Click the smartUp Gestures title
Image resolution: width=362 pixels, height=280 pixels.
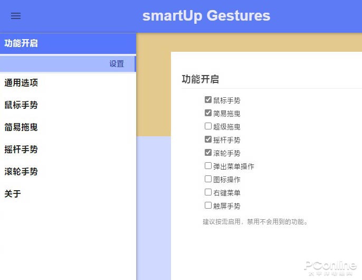(206, 16)
